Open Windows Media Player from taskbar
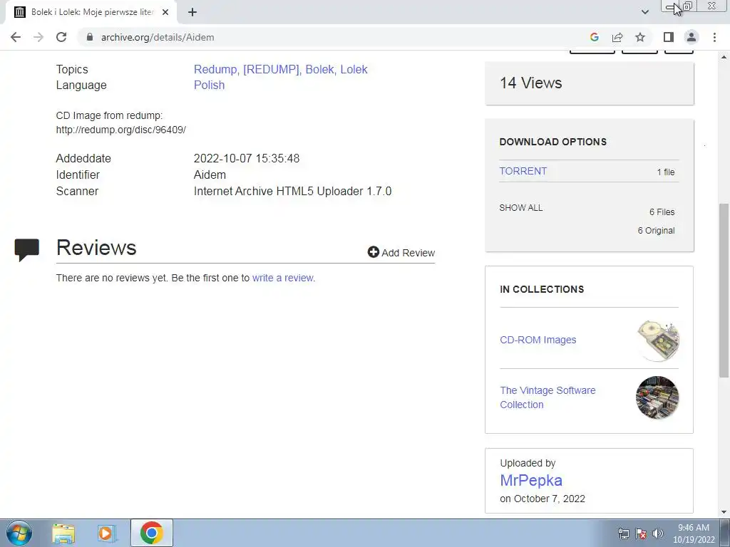The width and height of the screenshot is (730, 547). click(x=107, y=533)
